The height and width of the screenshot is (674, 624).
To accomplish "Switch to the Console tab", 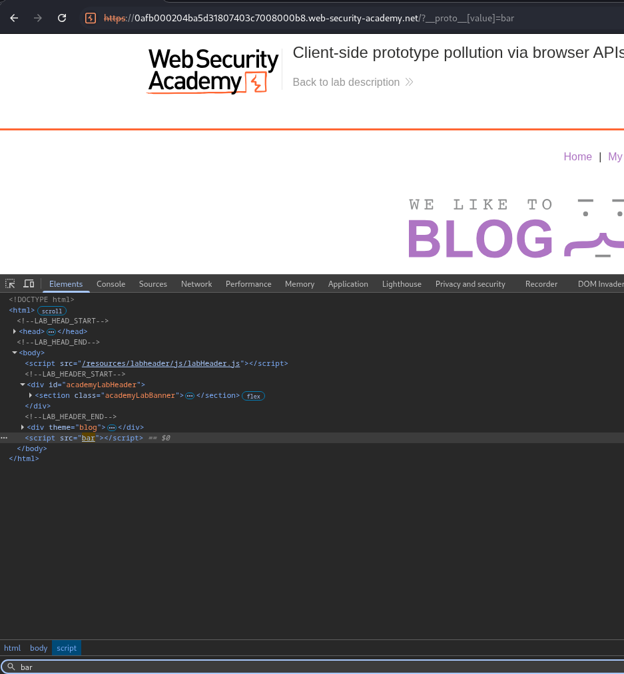I will (x=111, y=284).
